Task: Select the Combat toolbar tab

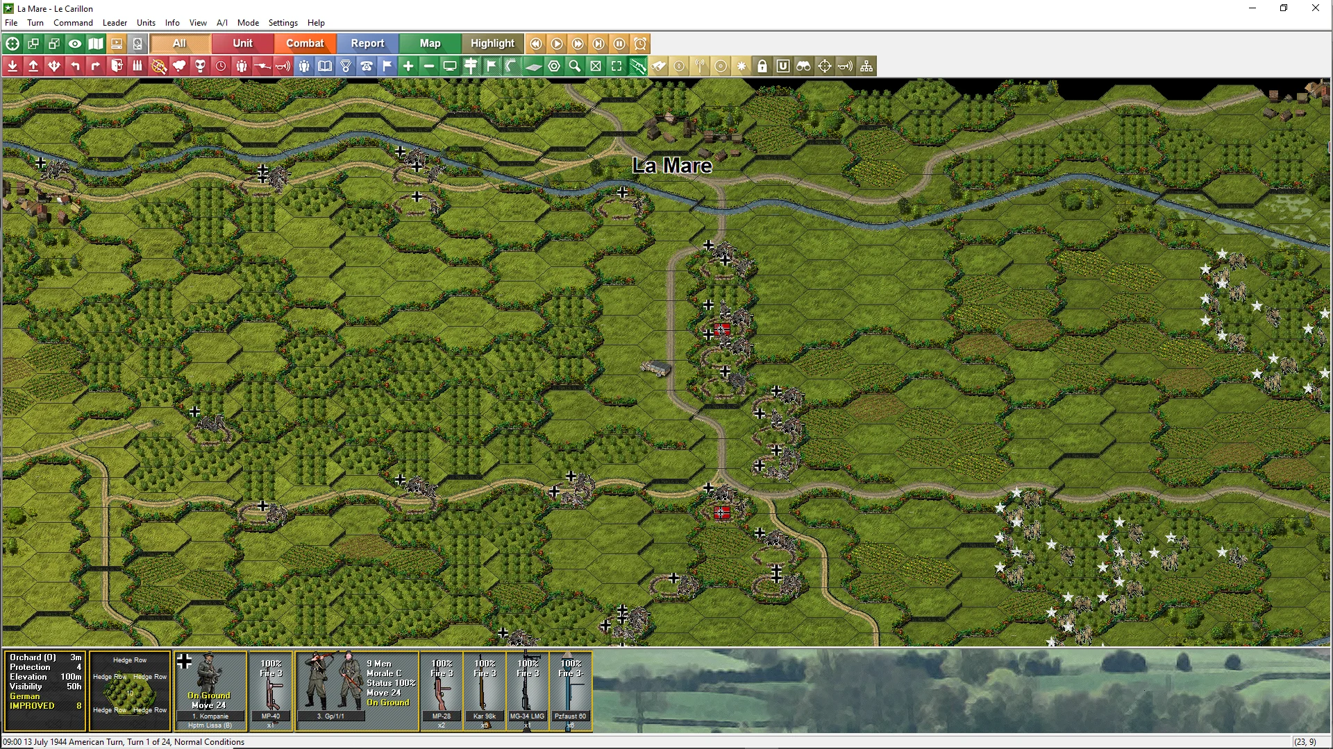Action: tap(305, 44)
